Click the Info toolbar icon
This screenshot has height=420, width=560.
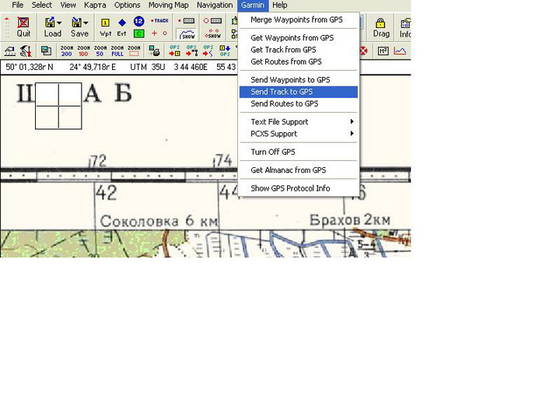click(x=405, y=27)
